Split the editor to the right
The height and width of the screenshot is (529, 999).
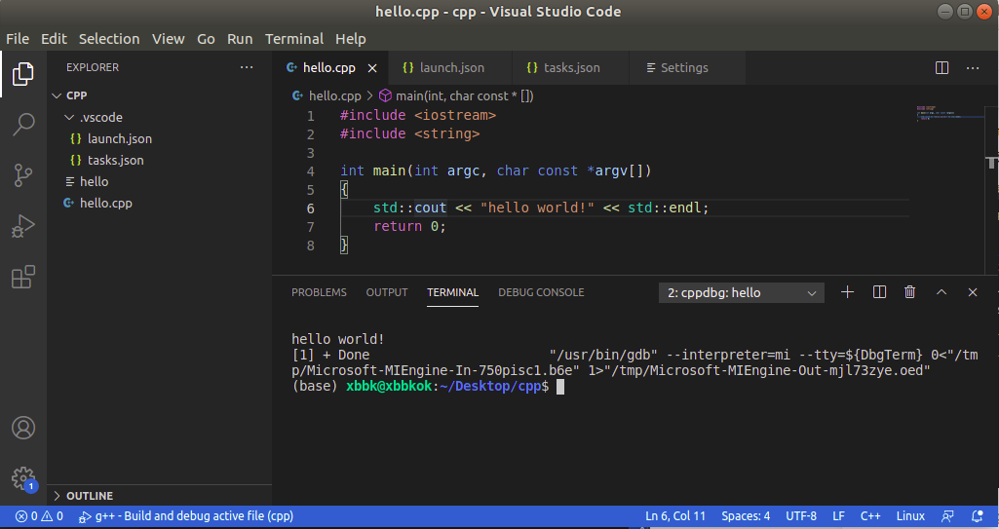(941, 67)
